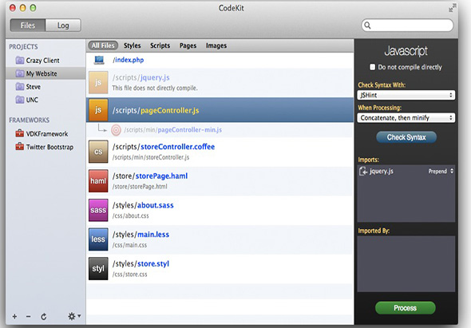The image size is (471, 328).
Task: Click the This file does not directly compile note
Action: [155, 88]
